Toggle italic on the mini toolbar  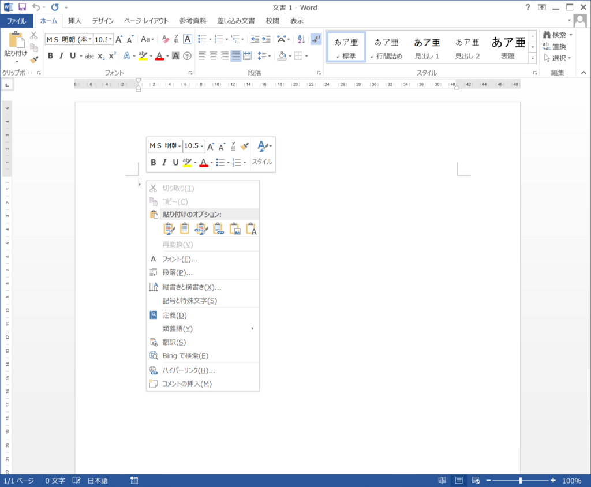[x=163, y=162]
